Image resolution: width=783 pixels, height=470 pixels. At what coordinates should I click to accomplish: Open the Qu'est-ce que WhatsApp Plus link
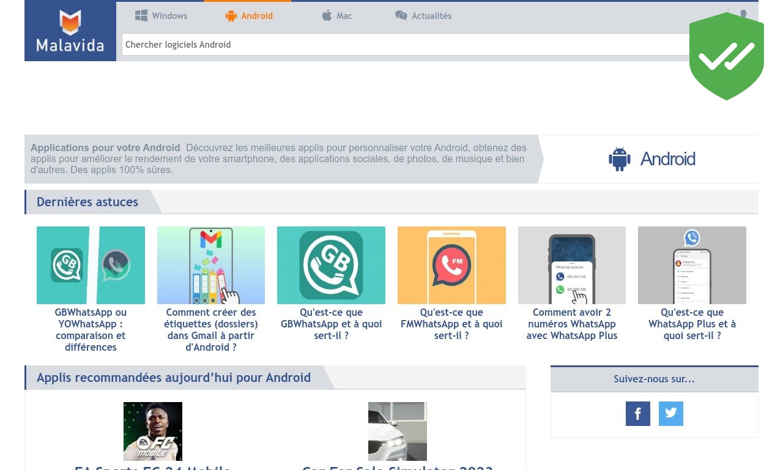692,324
